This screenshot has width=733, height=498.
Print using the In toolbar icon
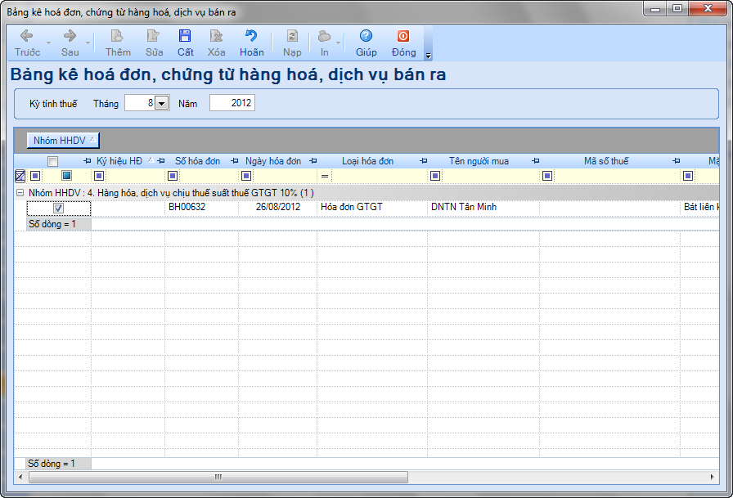324,43
